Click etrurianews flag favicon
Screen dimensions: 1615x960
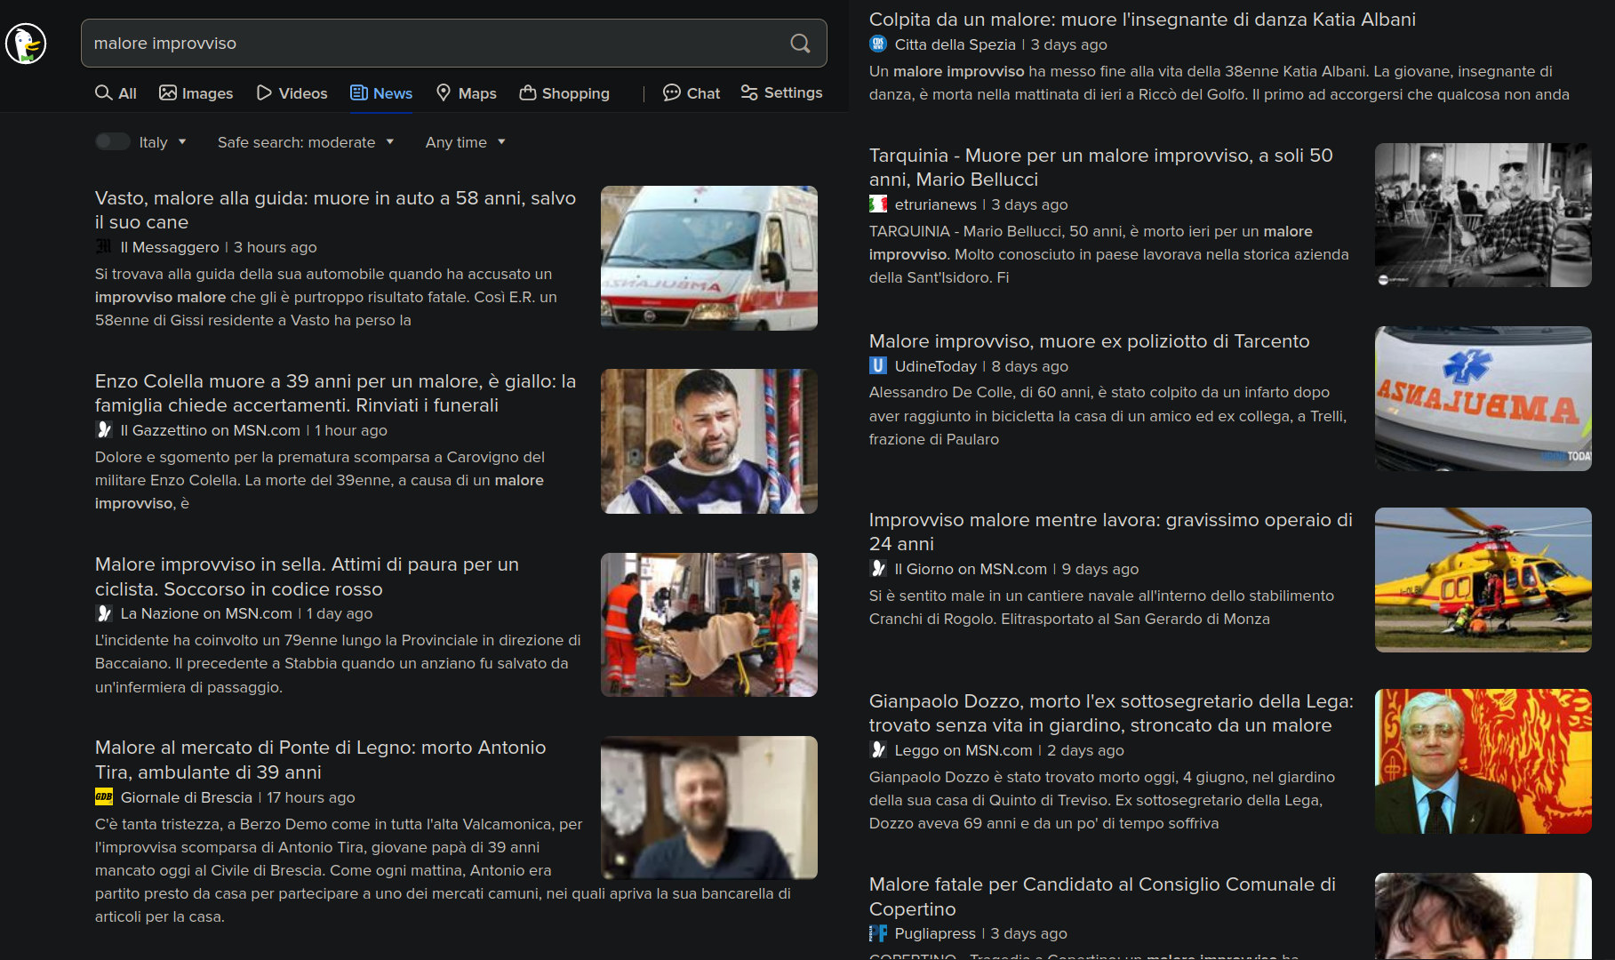coord(877,204)
